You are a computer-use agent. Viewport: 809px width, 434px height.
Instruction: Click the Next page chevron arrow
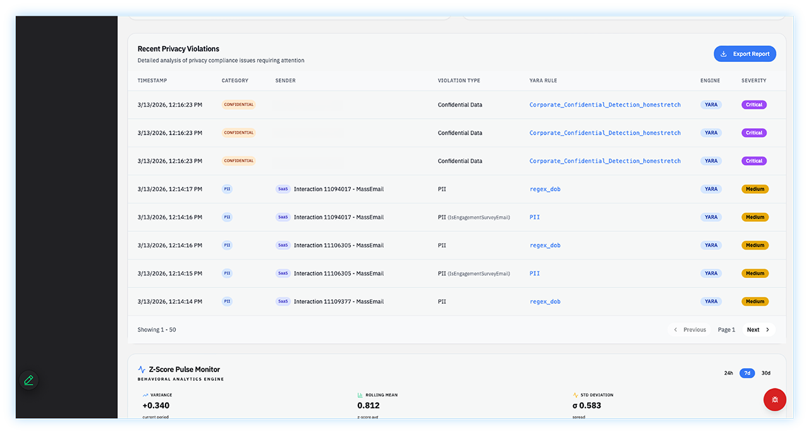coord(767,330)
